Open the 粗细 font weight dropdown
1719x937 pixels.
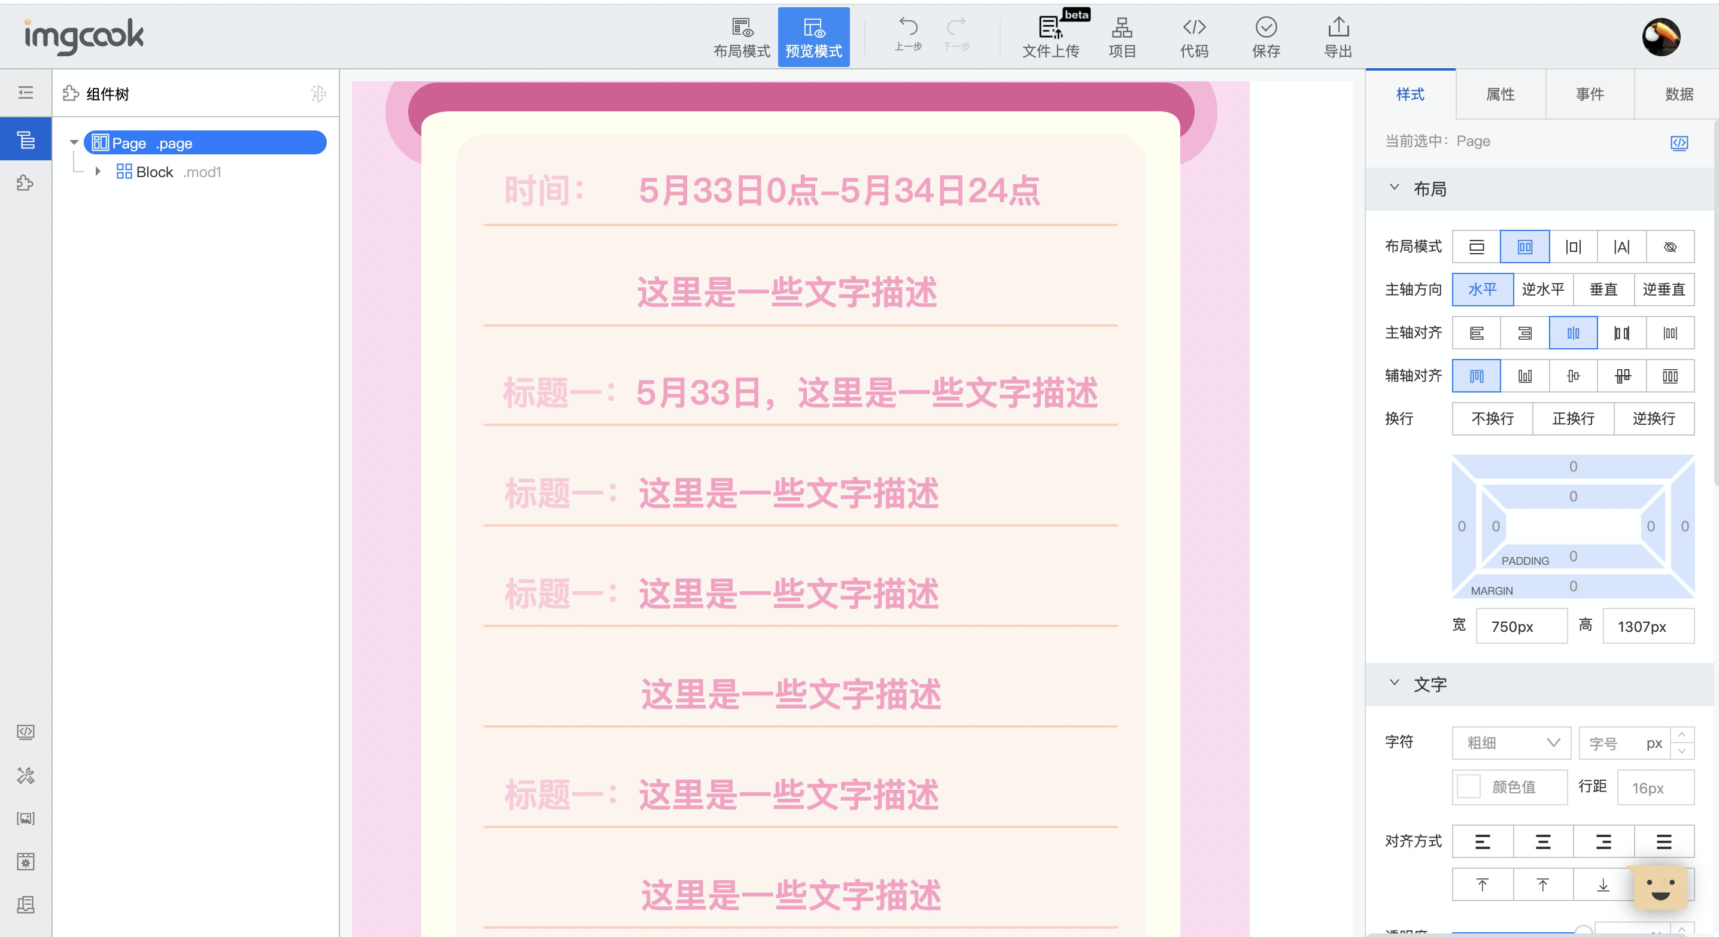1511,743
